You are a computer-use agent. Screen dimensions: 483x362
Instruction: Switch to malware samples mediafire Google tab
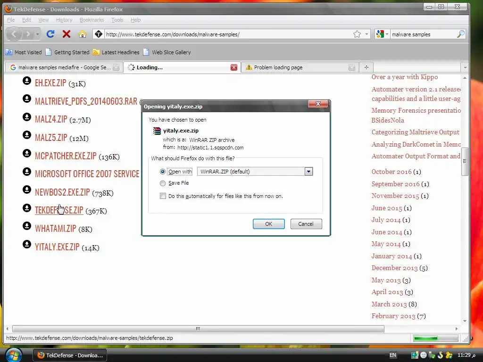[x=64, y=67]
